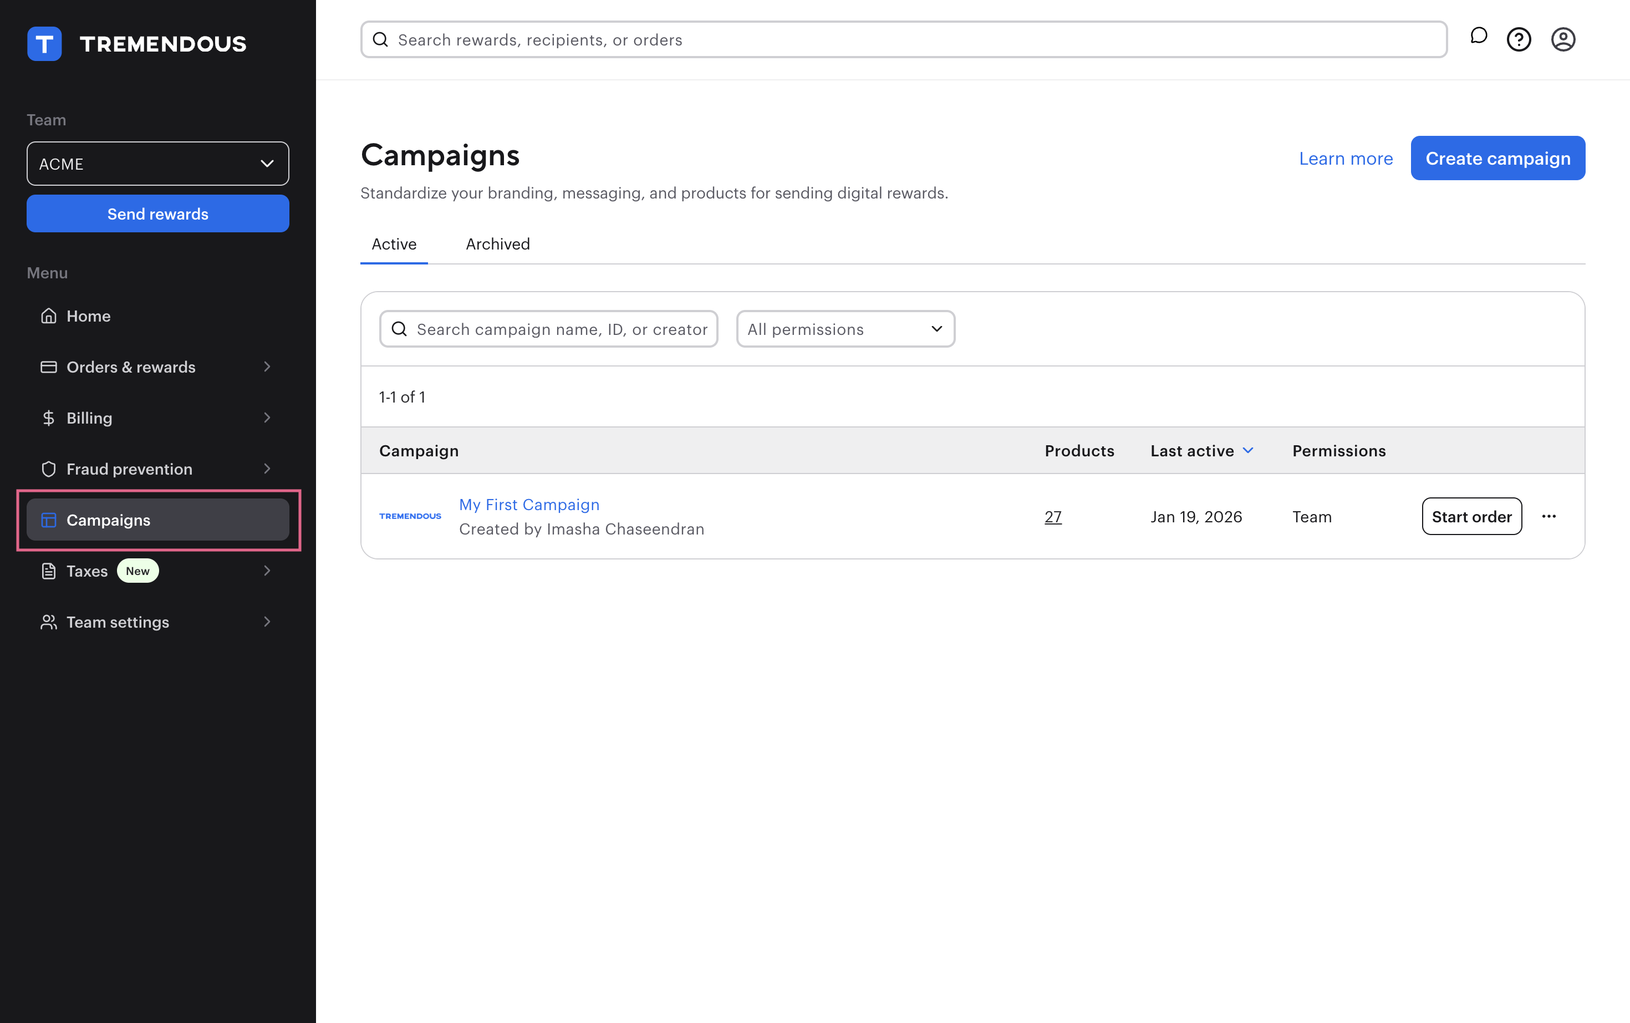Viewport: 1630px width, 1023px height.
Task: Open the ACME team dropdown
Action: tap(157, 164)
